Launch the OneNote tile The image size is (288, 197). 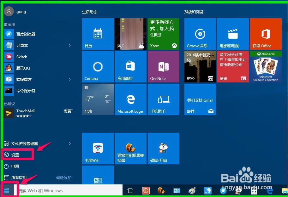pyautogui.click(x=164, y=67)
